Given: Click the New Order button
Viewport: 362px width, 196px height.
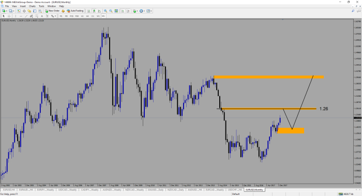Looking at the screenshot, I should [x=52, y=11].
